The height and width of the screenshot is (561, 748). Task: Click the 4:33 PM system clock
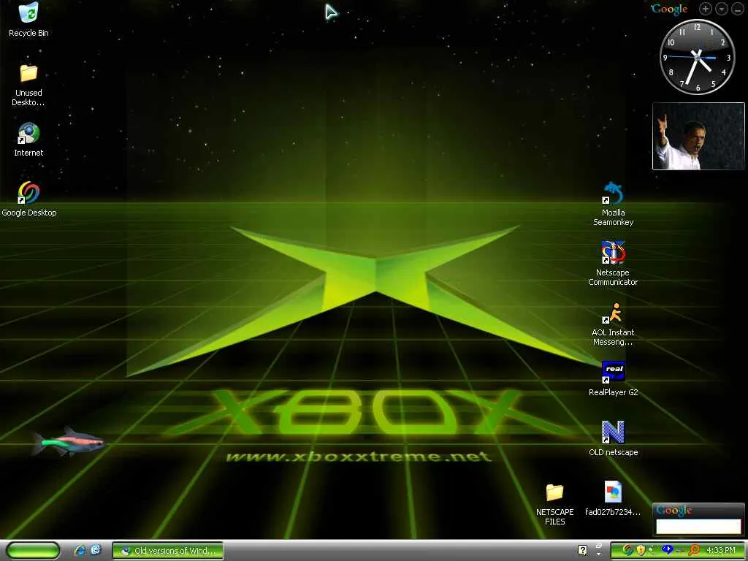[x=721, y=550]
